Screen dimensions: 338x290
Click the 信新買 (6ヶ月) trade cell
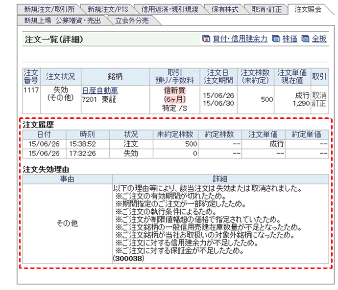tap(175, 95)
